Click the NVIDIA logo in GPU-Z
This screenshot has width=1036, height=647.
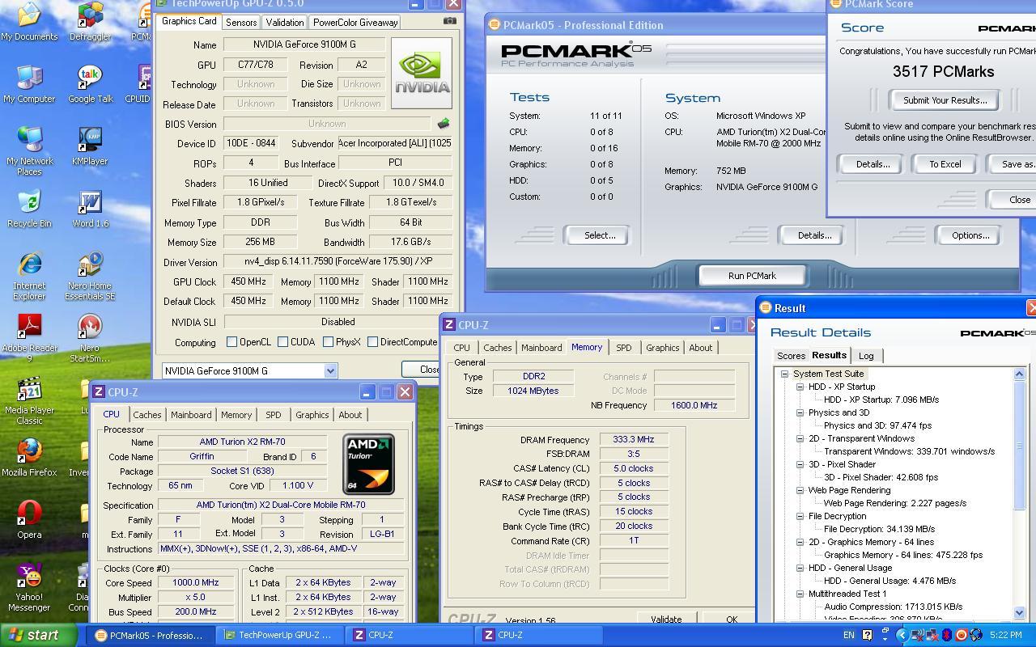click(422, 72)
